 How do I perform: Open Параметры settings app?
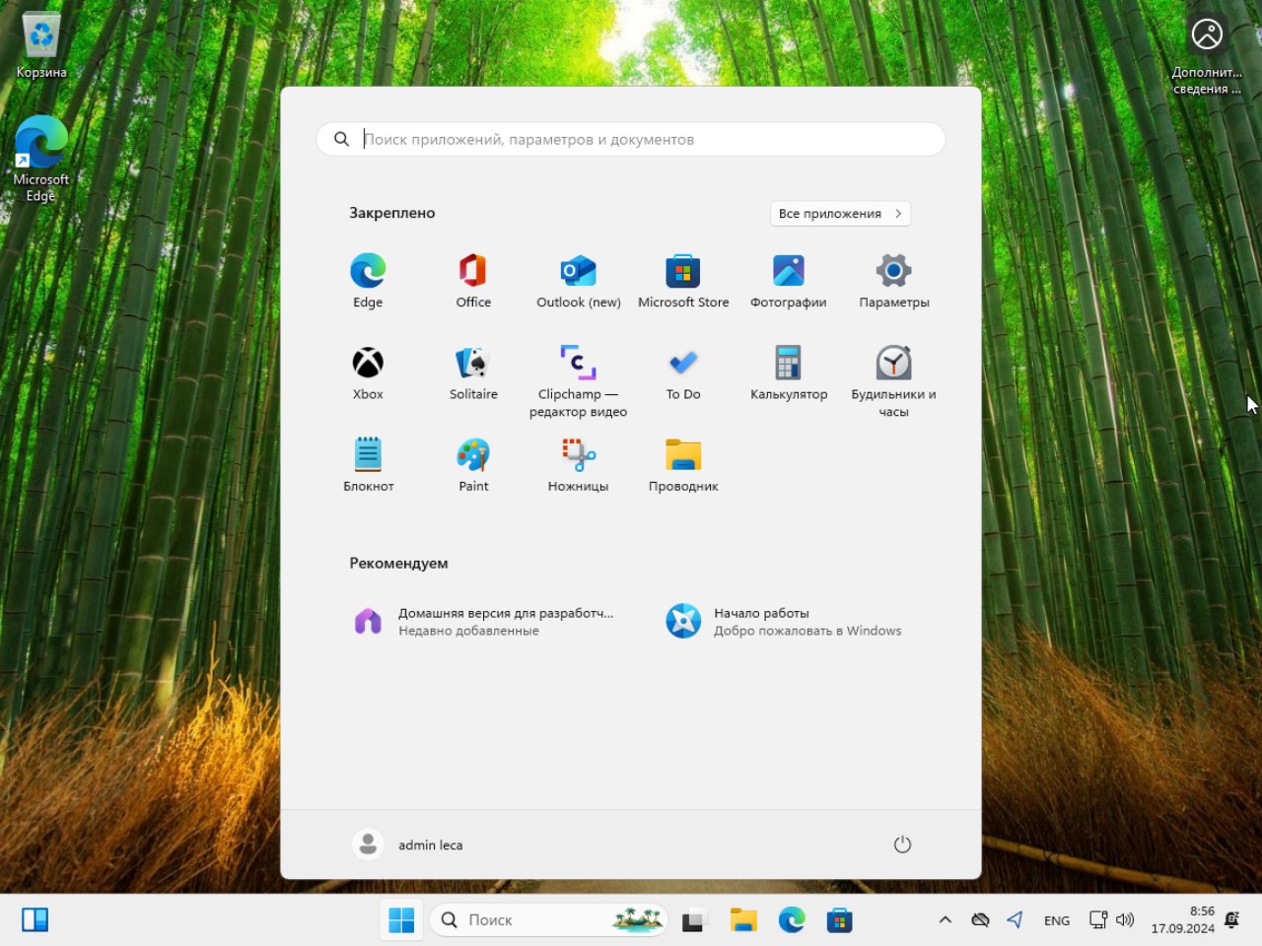click(894, 281)
